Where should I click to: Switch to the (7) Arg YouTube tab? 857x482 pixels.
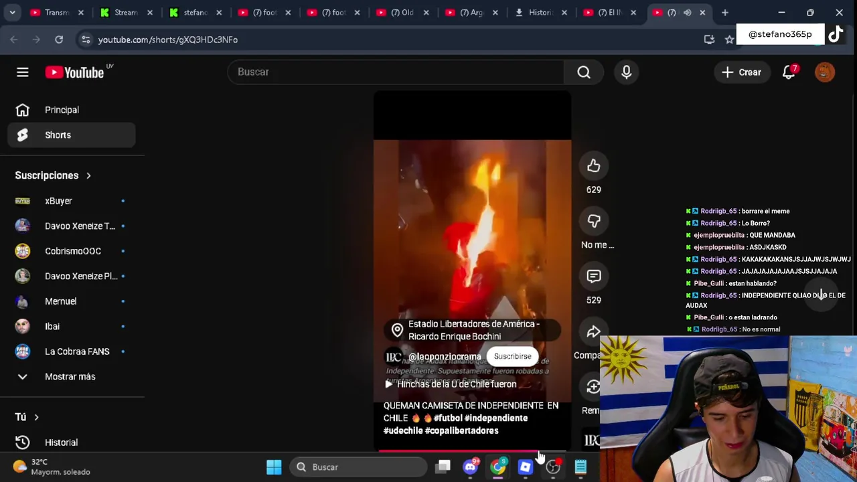(x=471, y=13)
